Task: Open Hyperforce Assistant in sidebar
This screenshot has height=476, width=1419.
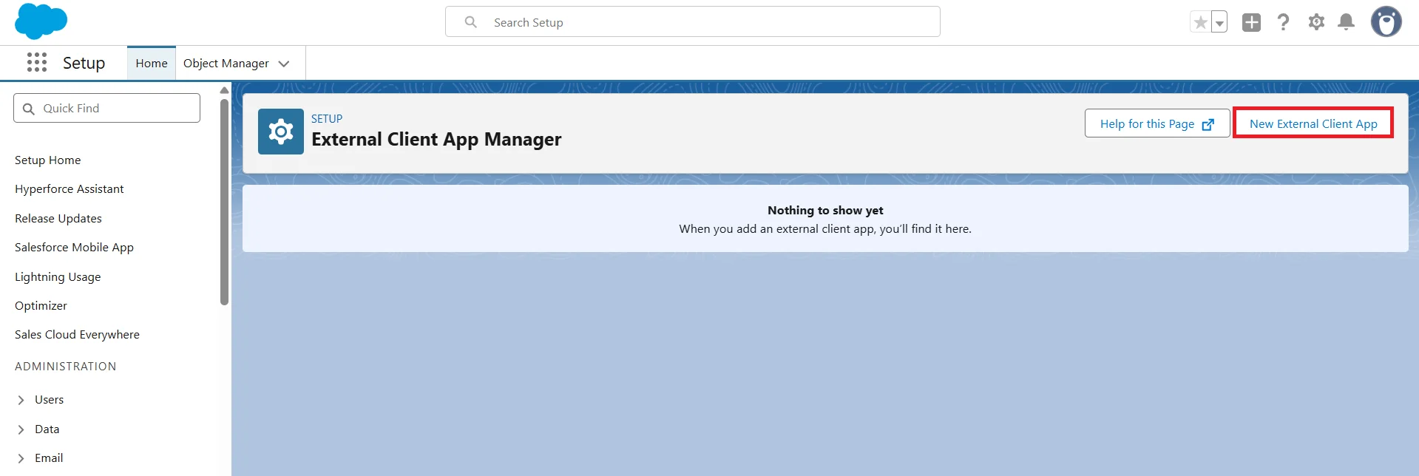Action: pyautogui.click(x=70, y=189)
